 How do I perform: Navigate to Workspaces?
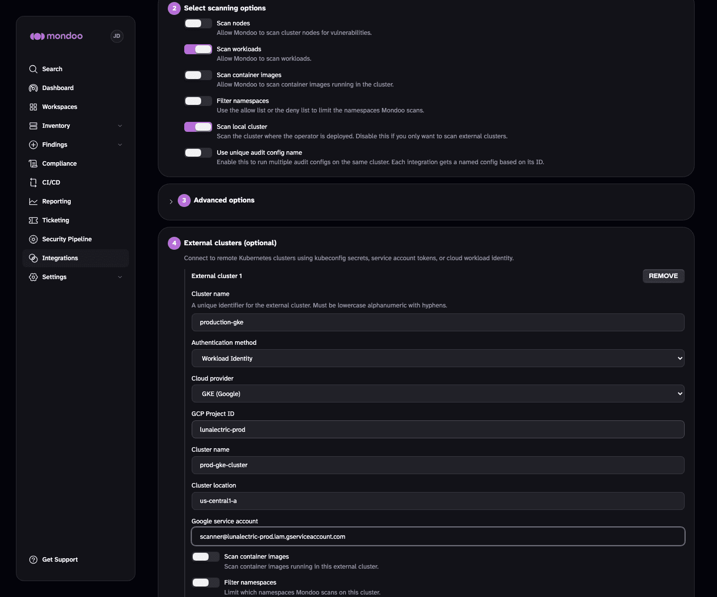(76, 107)
